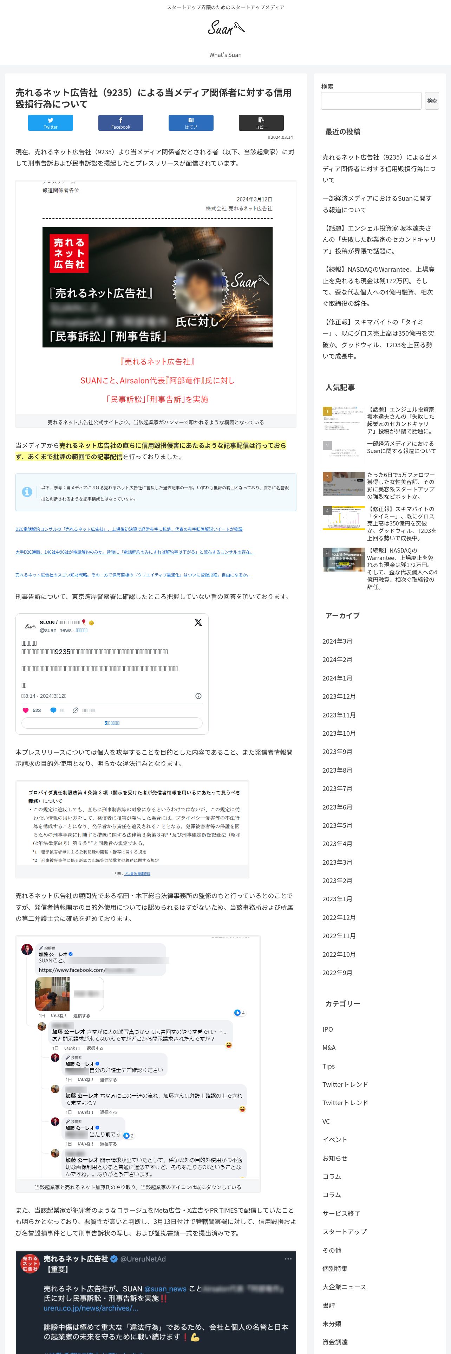Image resolution: width=451 pixels, height=1354 pixels.
Task: Click the Suan site logo
Action: click(226, 28)
